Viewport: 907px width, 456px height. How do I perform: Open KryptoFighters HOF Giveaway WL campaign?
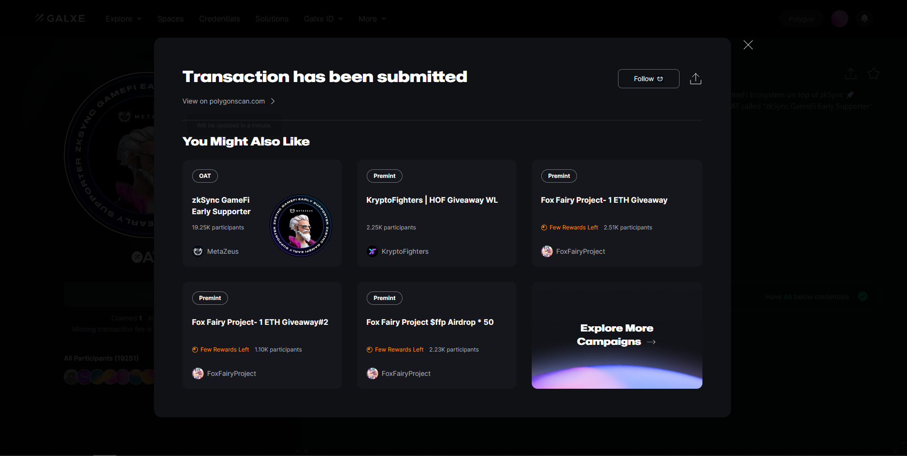(432, 200)
